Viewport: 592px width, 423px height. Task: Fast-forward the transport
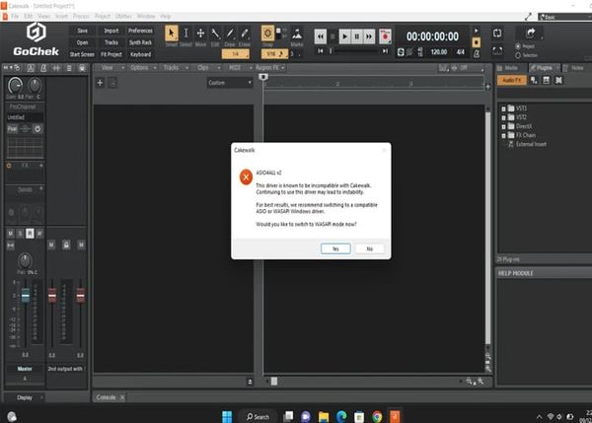[x=369, y=36]
